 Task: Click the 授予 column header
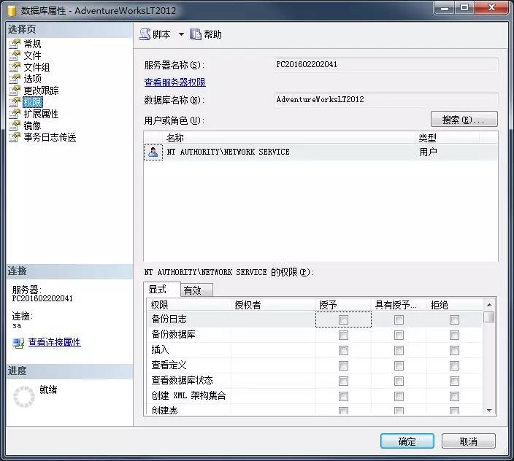click(x=343, y=305)
